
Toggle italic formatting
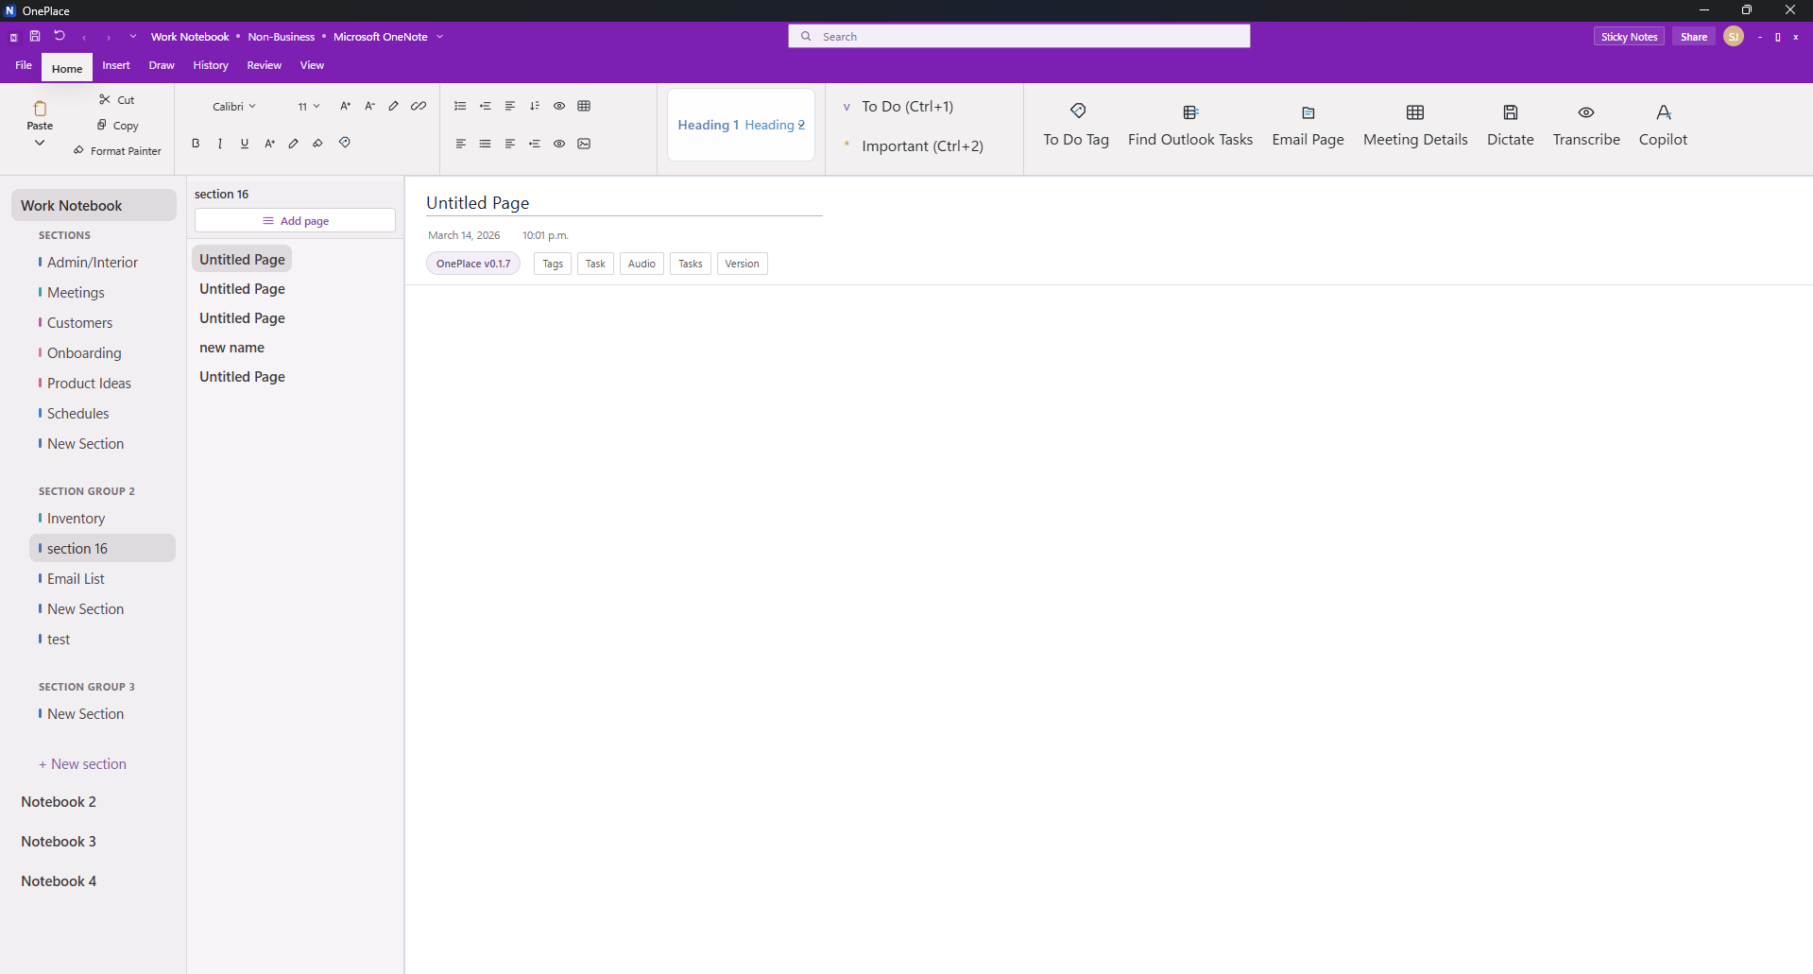click(x=220, y=144)
